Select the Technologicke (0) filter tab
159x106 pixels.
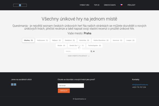[94, 45]
